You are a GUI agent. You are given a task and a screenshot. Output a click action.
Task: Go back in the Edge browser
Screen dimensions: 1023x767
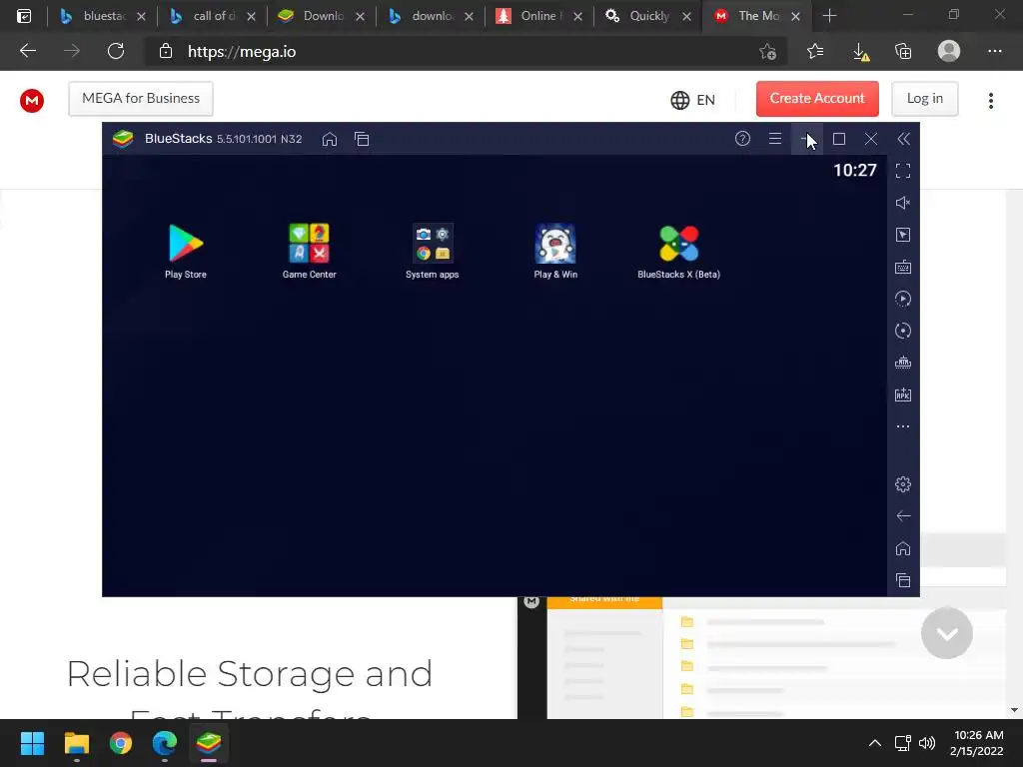[28, 51]
